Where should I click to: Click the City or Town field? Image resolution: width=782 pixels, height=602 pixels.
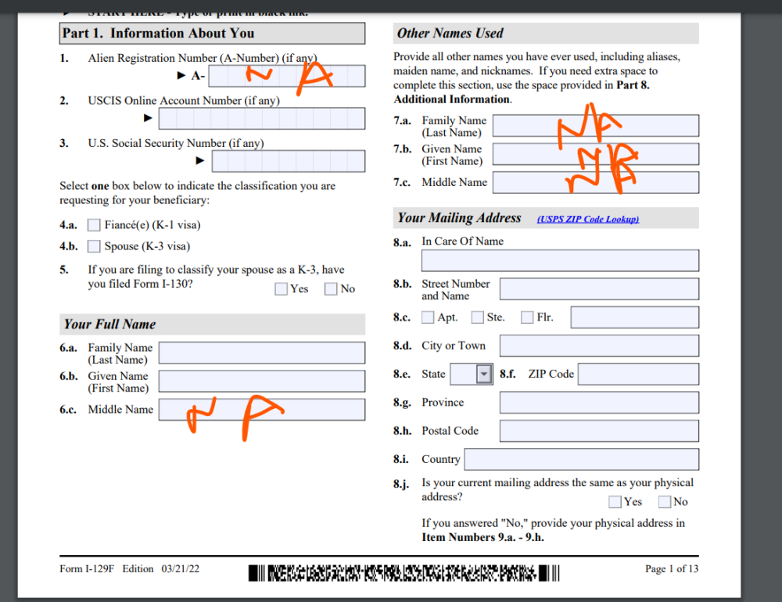(x=600, y=346)
